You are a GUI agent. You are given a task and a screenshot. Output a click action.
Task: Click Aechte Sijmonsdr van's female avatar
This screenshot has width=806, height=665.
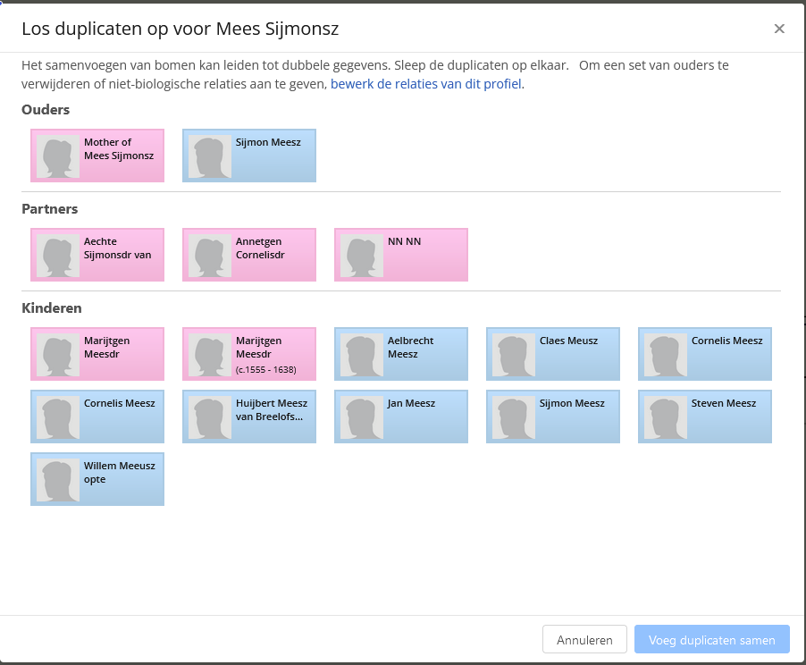click(59, 256)
